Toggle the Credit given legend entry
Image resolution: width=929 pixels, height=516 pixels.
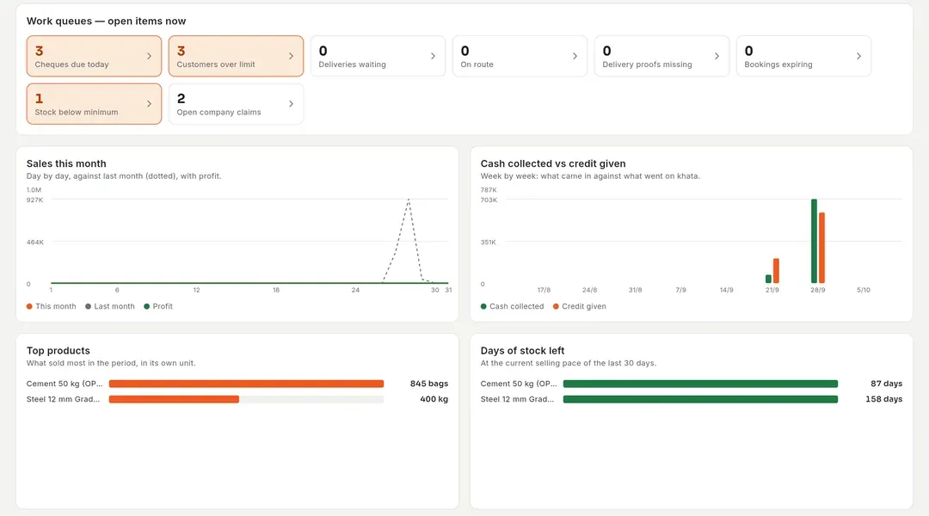pos(580,306)
